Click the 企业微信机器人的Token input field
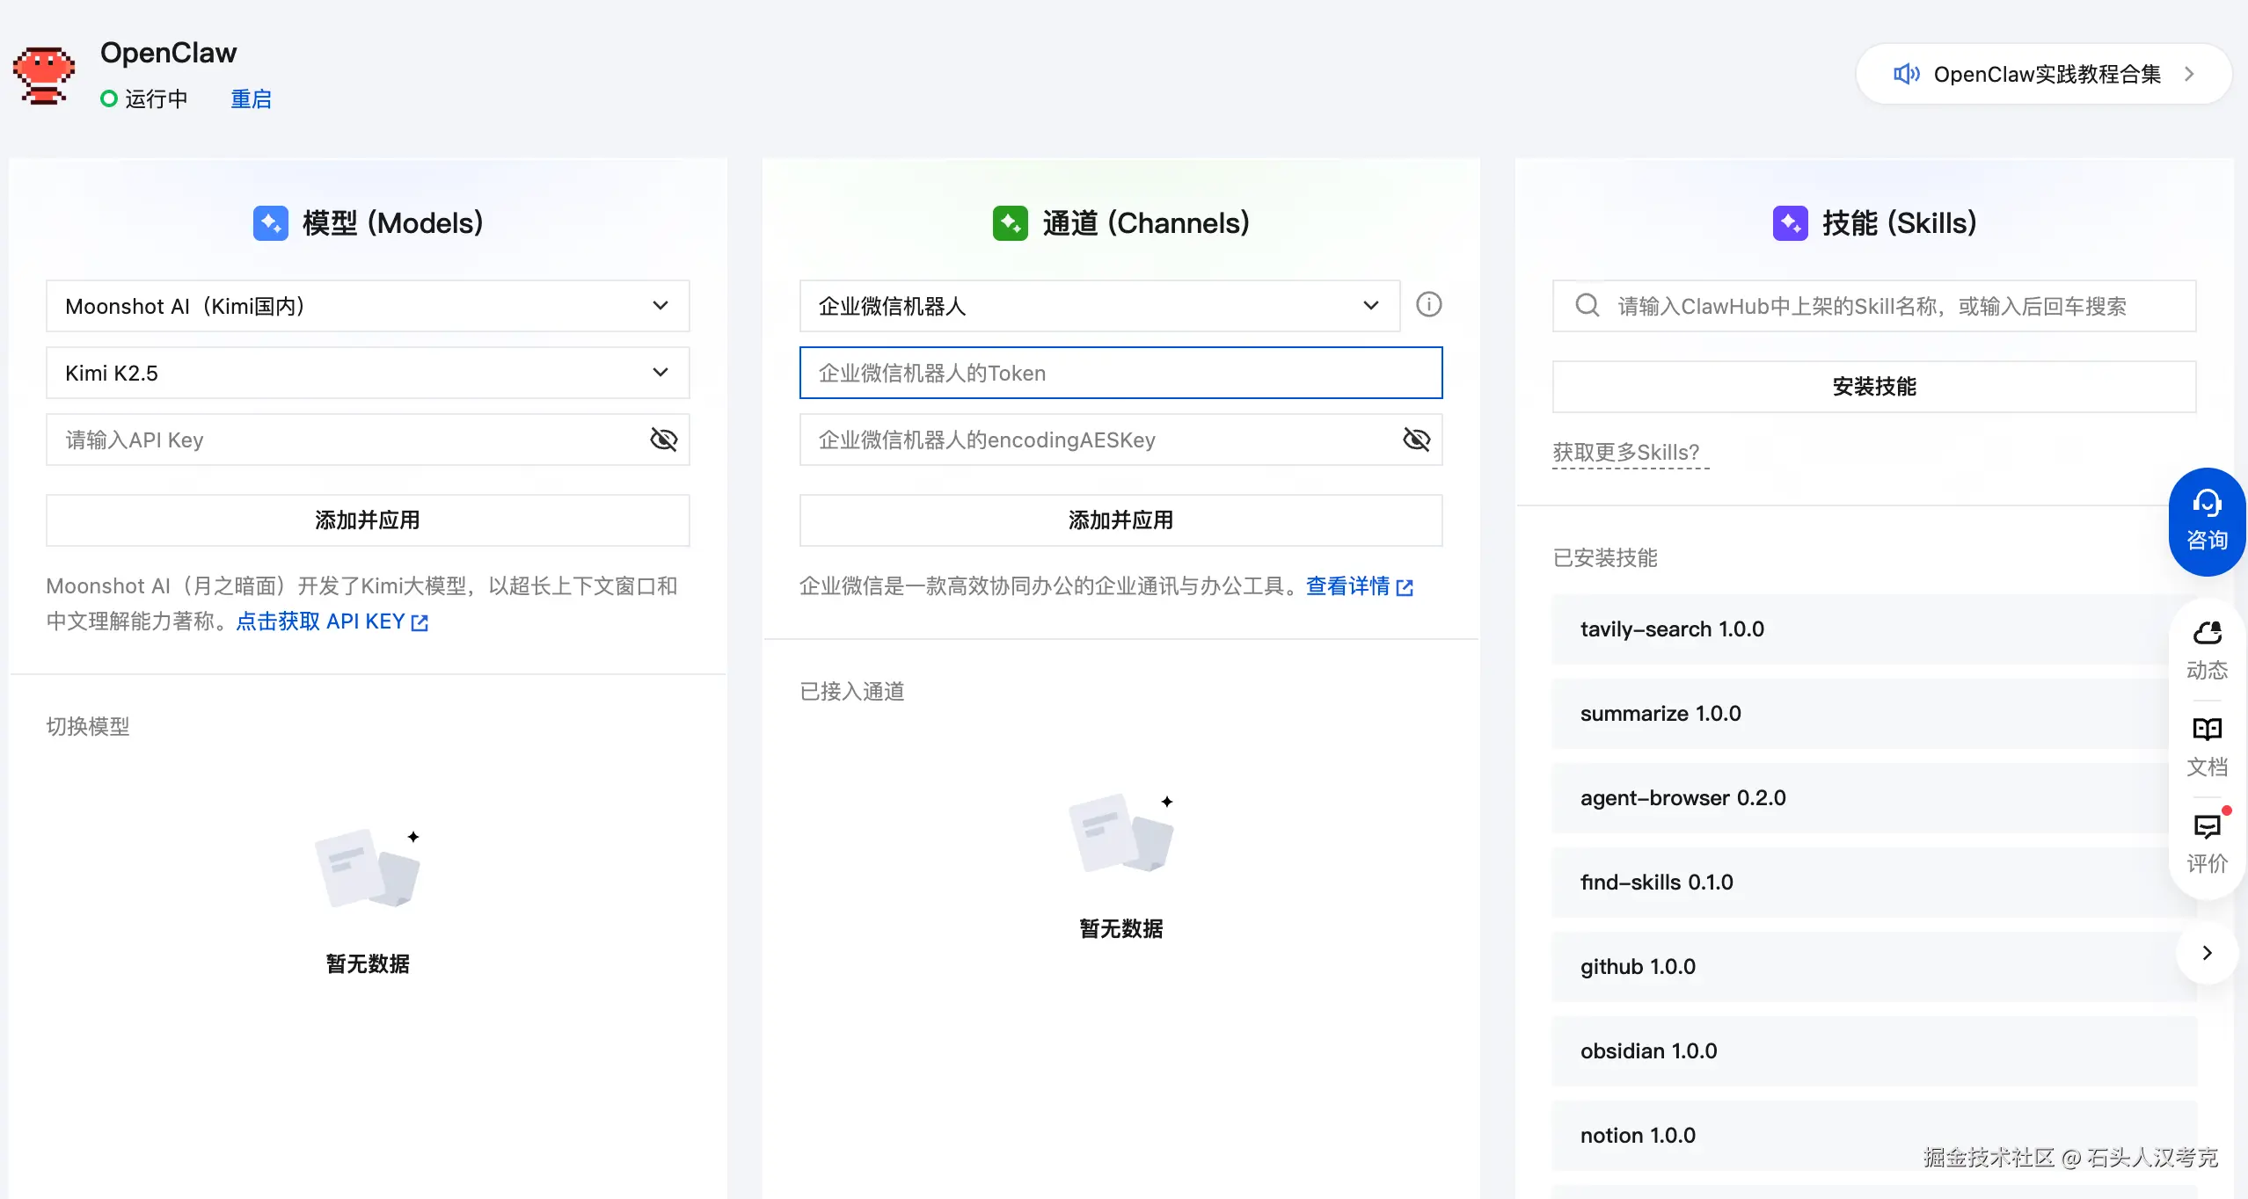This screenshot has width=2248, height=1199. [1120, 373]
